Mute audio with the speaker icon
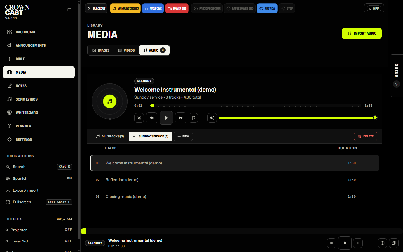This screenshot has height=252, width=403. 212,118
